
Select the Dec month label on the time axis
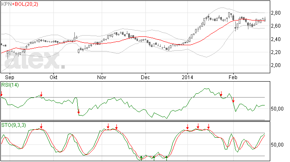pyautogui.click(x=145, y=77)
